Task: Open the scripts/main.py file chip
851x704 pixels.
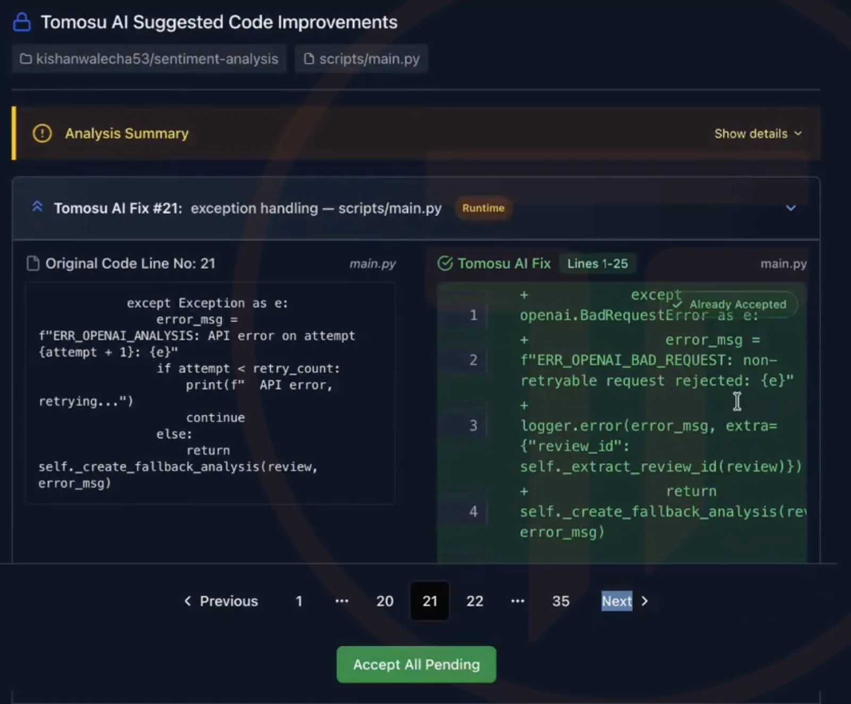Action: (361, 58)
